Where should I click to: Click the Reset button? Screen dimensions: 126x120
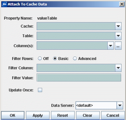pyautogui.click(x=63, y=115)
